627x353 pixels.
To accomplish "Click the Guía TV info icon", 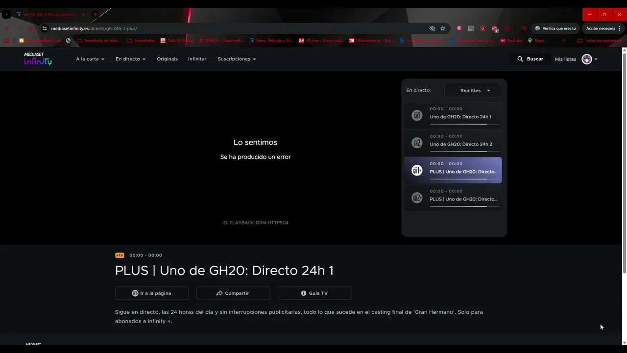I will (x=304, y=293).
